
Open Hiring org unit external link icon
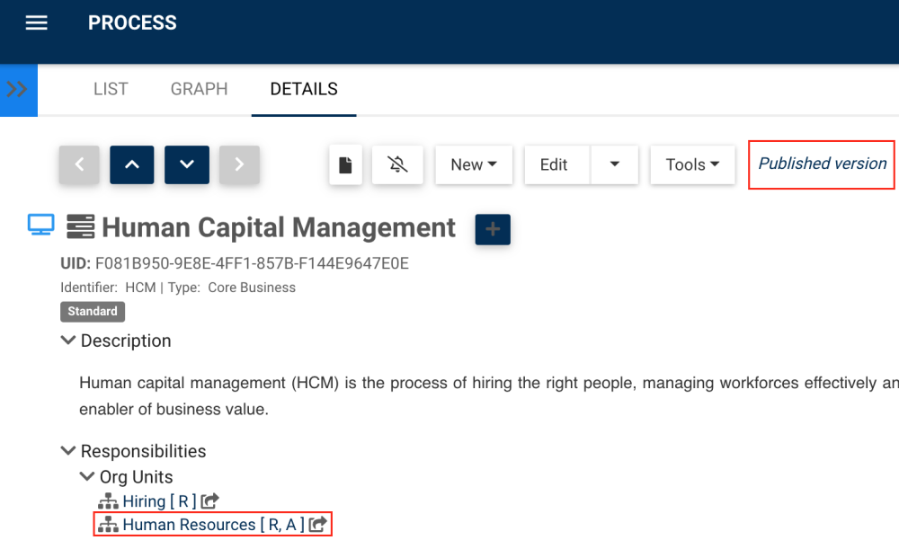210,501
